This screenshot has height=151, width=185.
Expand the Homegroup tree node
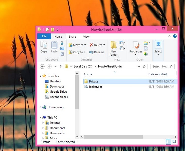[x=41, y=107]
